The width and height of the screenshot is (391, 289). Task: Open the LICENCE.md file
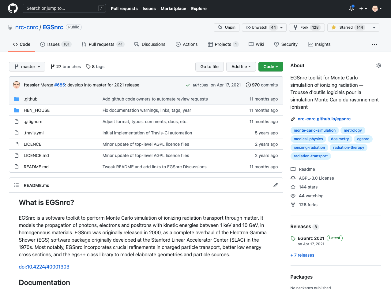pyautogui.click(x=36, y=155)
